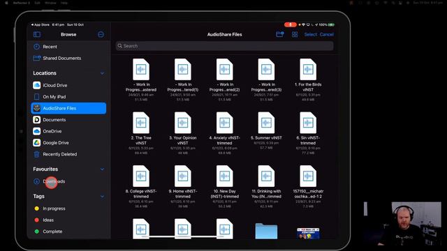This screenshot has height=251, width=447.
Task: Collapse the Favourites section chevron
Action: click(103, 169)
